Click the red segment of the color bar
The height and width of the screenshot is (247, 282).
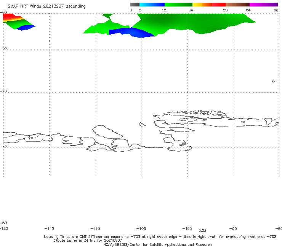(219, 5)
